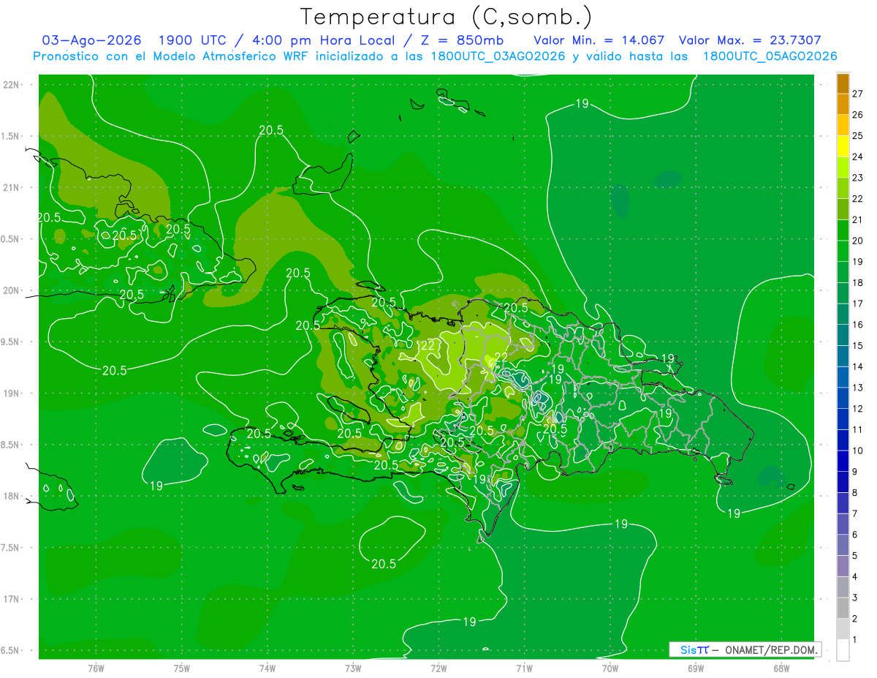Click the "74W" longitude axis label
The height and width of the screenshot is (678, 877).
click(x=267, y=668)
